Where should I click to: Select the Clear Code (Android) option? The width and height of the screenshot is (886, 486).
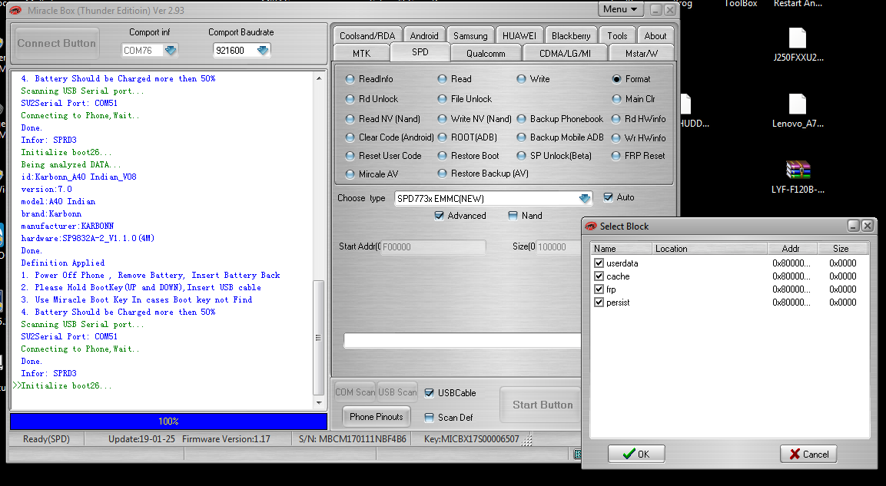pyautogui.click(x=350, y=137)
